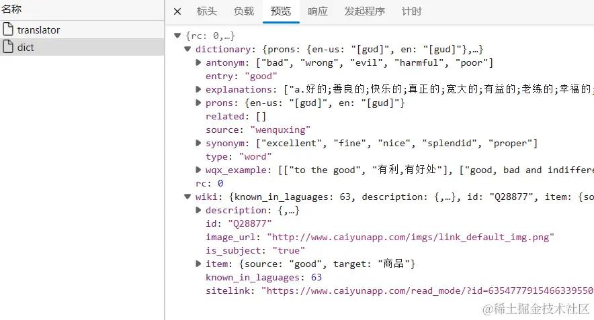Collapse the wiki object node
594x320 pixels.
click(187, 197)
